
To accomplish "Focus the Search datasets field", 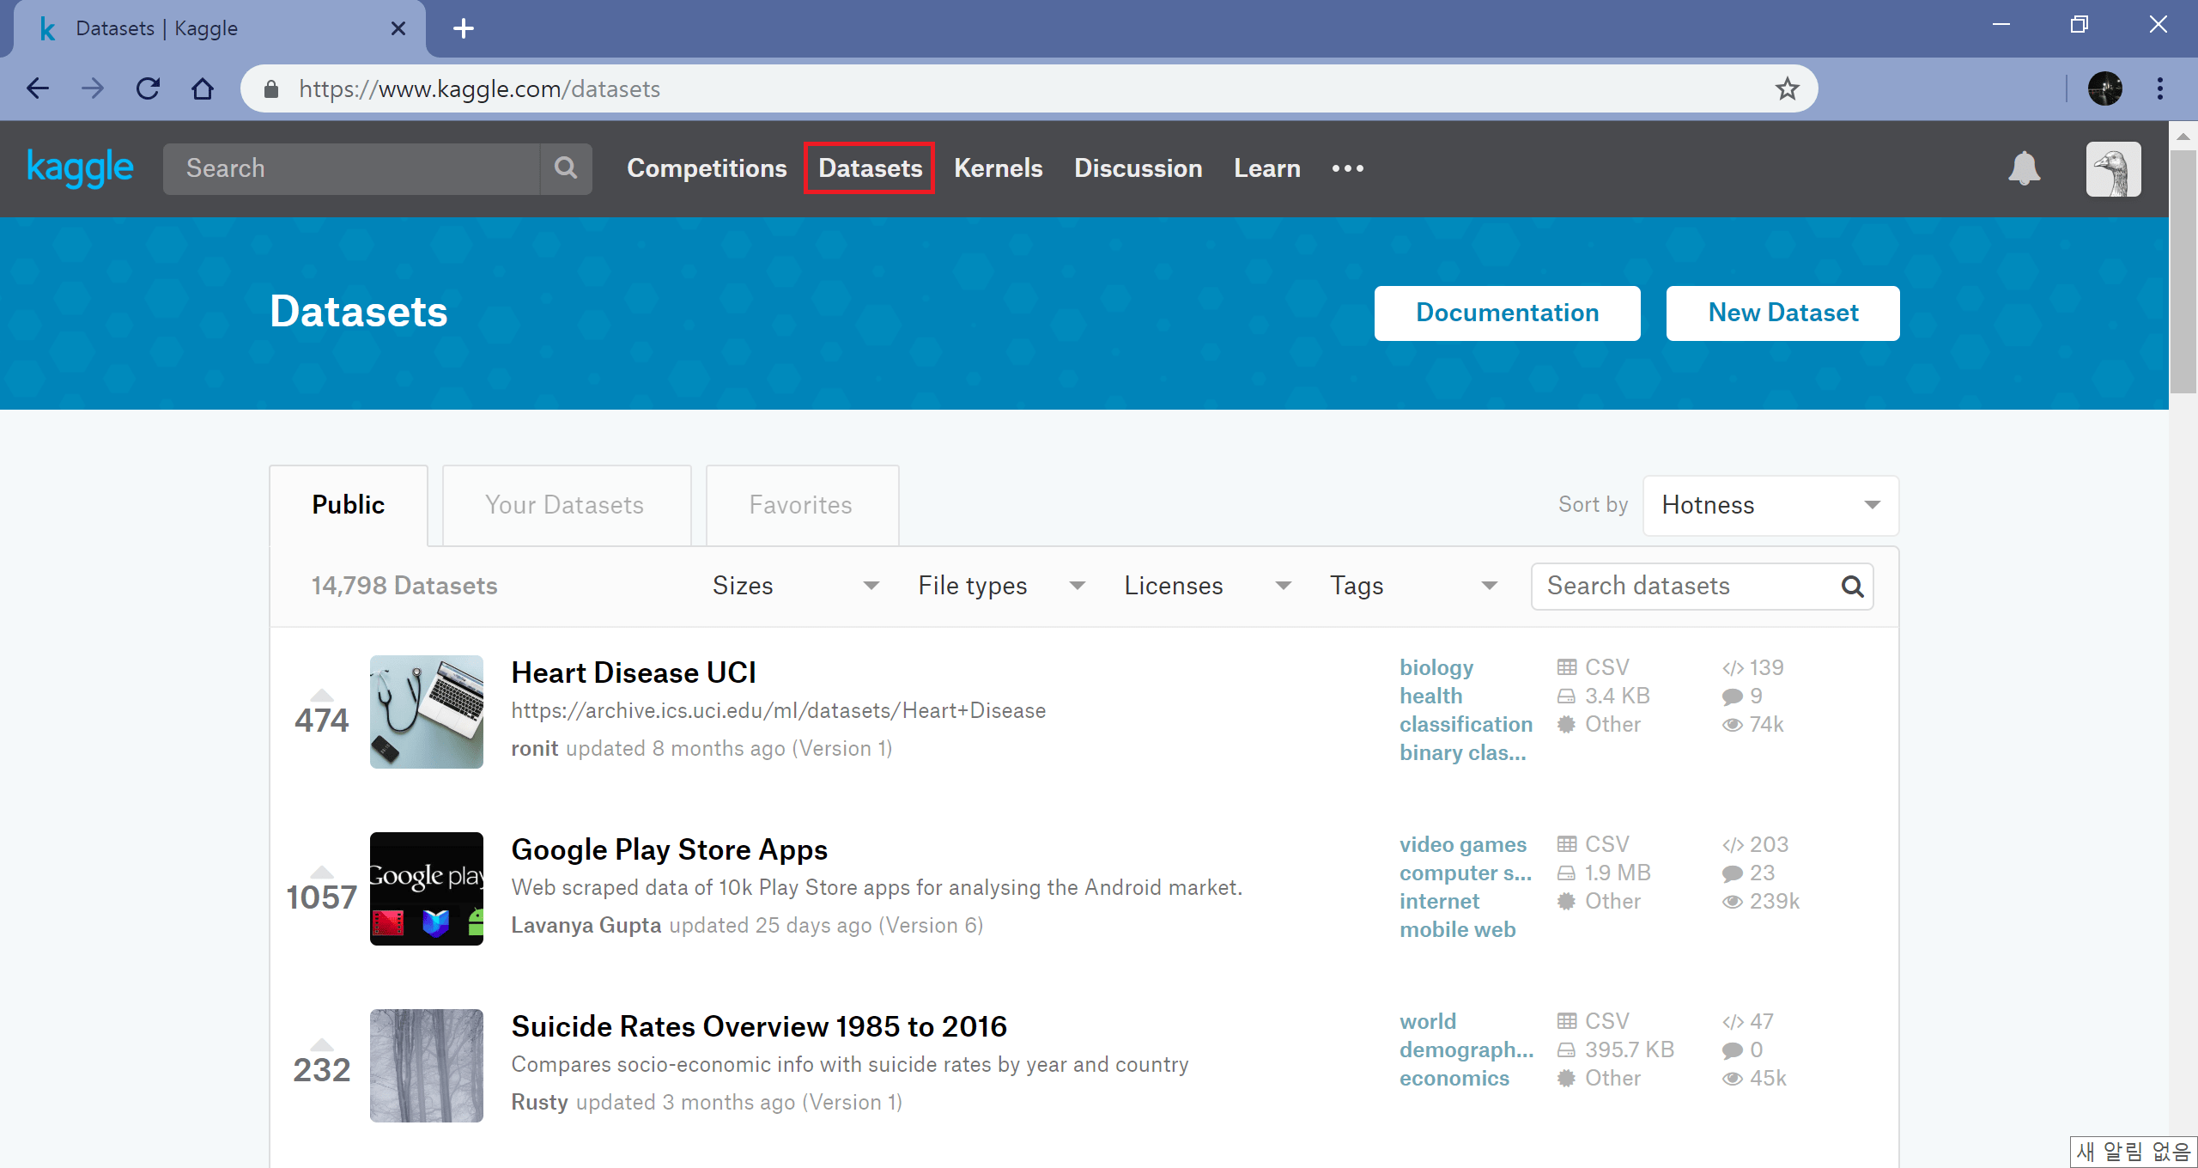I will (x=1702, y=586).
